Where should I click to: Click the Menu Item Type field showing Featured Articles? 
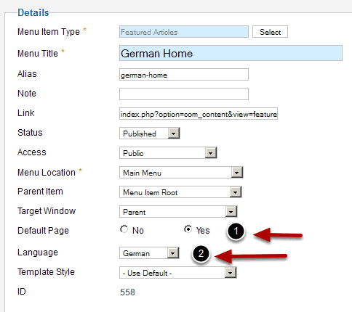184,32
